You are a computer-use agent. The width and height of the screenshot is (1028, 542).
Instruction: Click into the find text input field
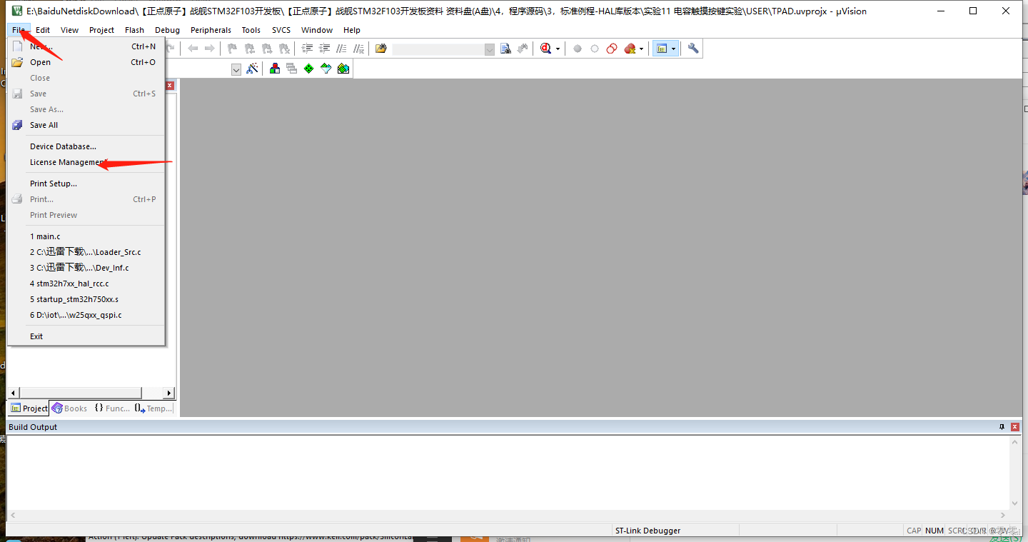438,49
